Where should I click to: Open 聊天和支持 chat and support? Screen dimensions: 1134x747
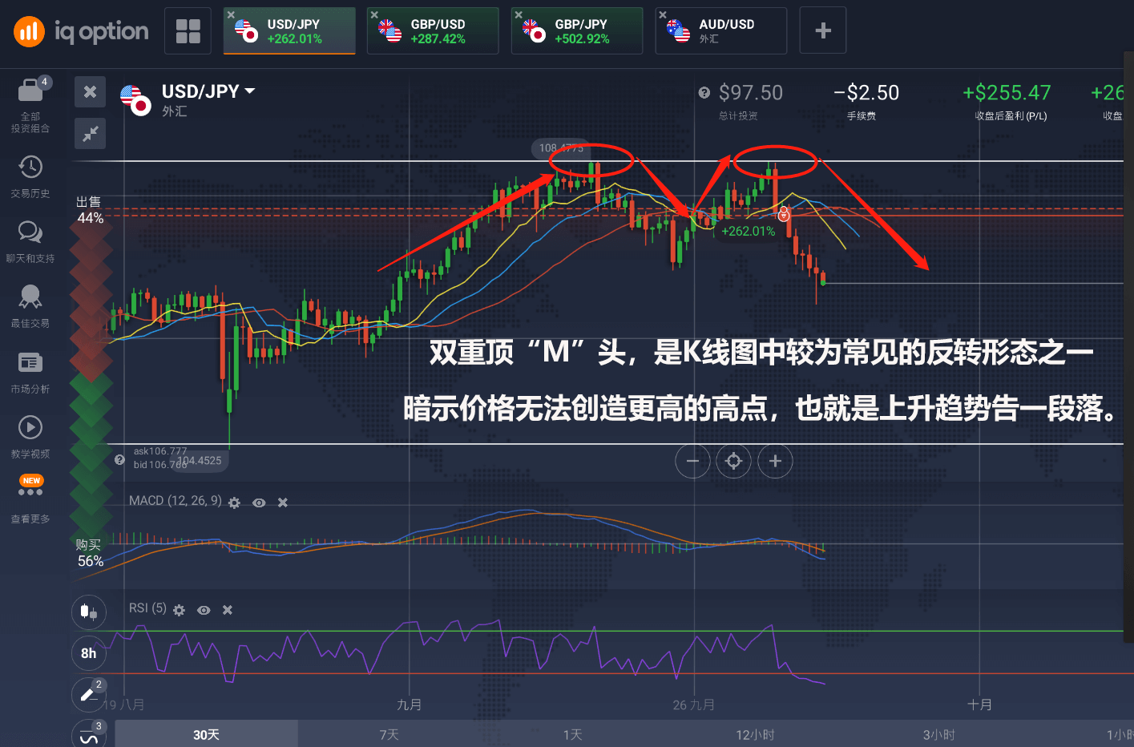tap(30, 241)
